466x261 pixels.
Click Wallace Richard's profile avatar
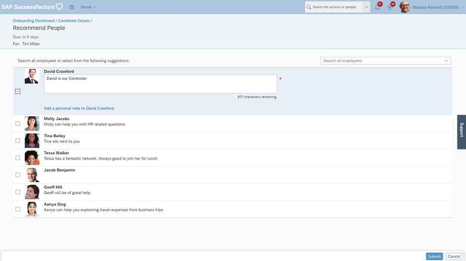pyautogui.click(x=405, y=7)
